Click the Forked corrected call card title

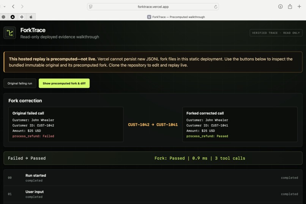(x=205, y=113)
